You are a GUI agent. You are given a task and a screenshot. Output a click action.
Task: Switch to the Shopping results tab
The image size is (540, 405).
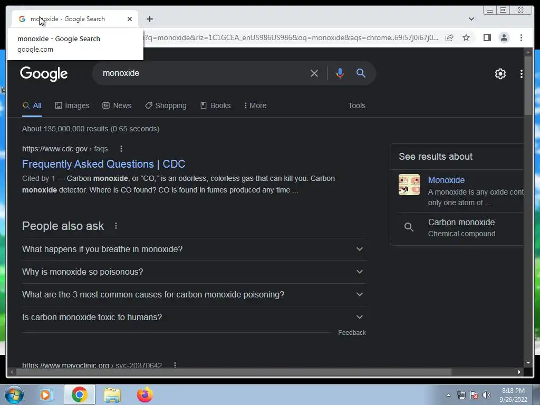pyautogui.click(x=165, y=105)
